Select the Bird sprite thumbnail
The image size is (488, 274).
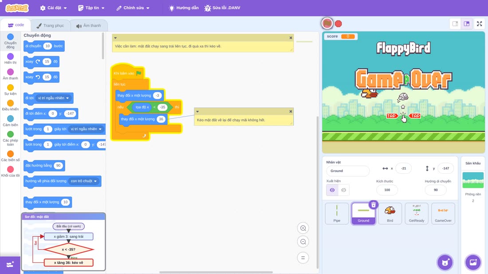(390, 213)
